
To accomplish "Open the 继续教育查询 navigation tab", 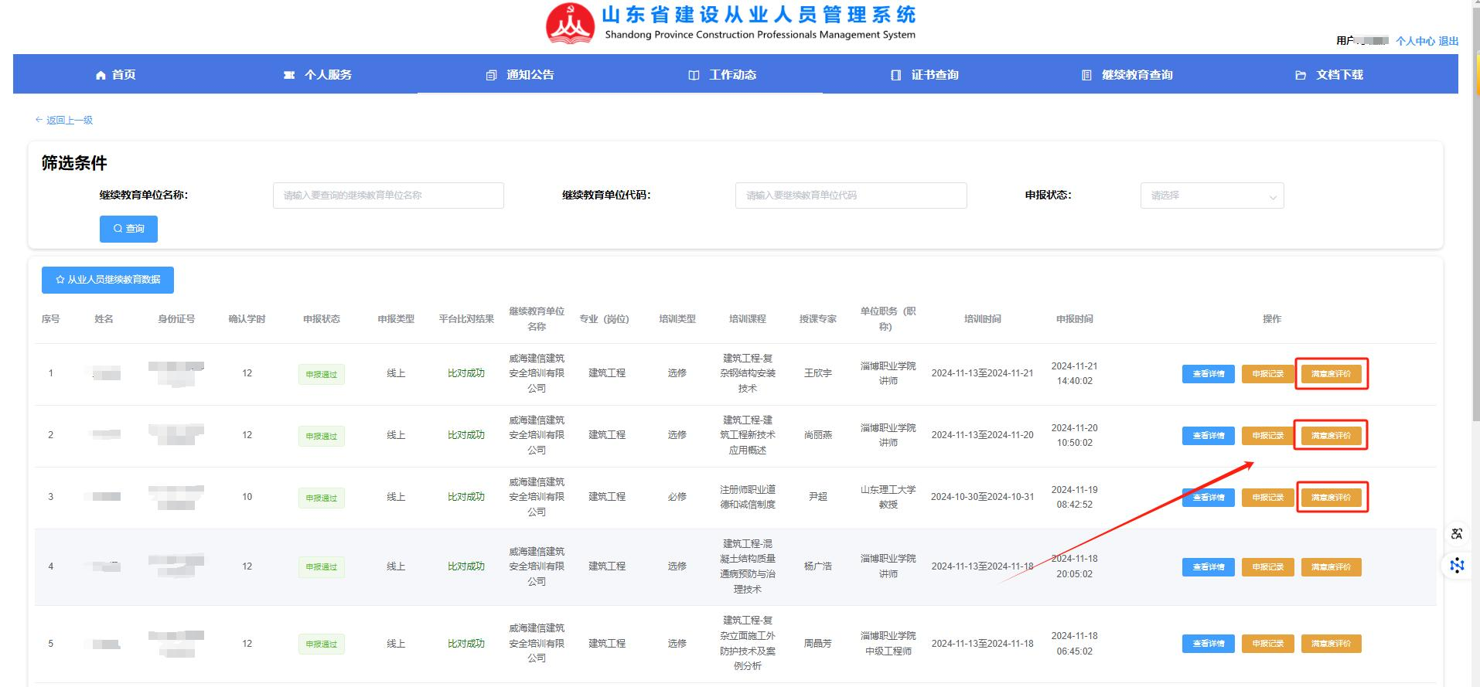I will [1127, 74].
